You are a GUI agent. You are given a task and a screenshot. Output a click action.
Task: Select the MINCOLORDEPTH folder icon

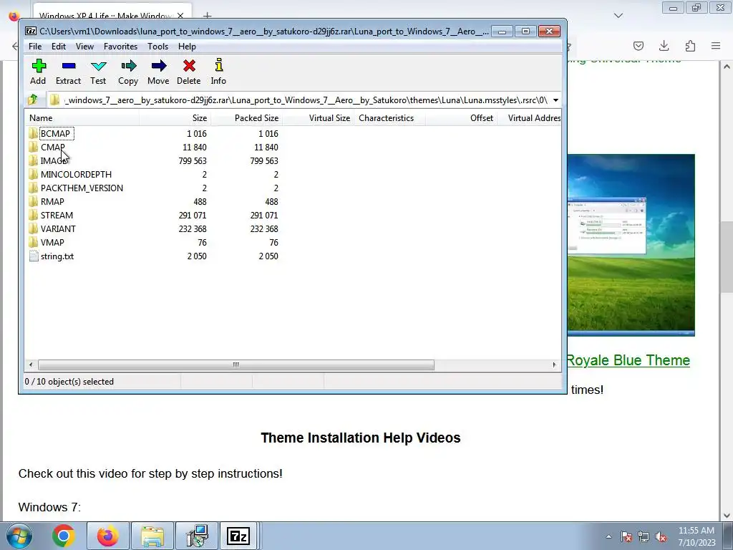pyautogui.click(x=33, y=175)
